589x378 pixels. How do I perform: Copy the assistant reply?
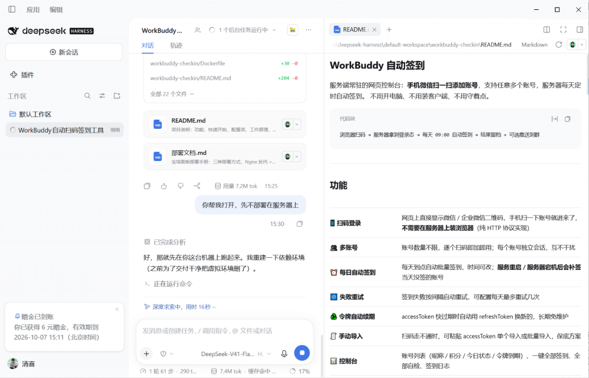coord(147,186)
